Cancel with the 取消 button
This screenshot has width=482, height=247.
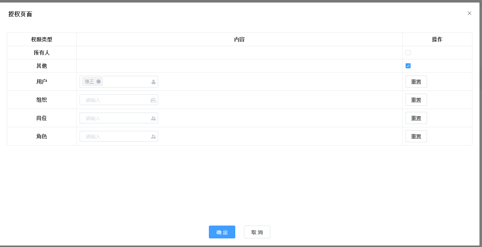[257, 232]
